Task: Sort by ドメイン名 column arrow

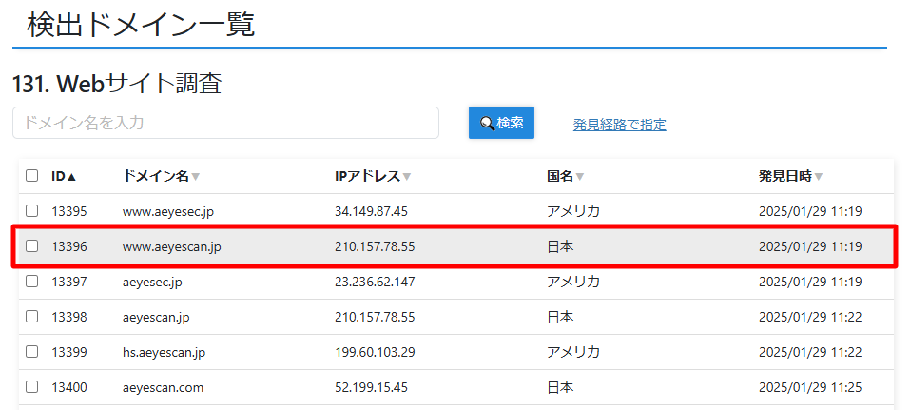Action: [x=196, y=177]
